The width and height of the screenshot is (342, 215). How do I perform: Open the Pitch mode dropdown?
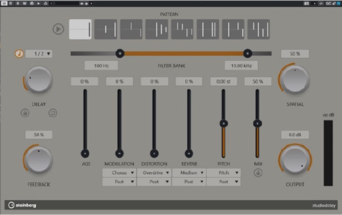tap(224, 173)
